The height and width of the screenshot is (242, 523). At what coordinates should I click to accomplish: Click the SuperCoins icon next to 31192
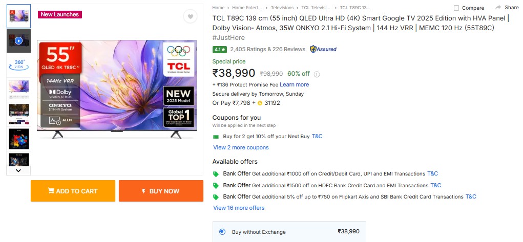point(260,103)
